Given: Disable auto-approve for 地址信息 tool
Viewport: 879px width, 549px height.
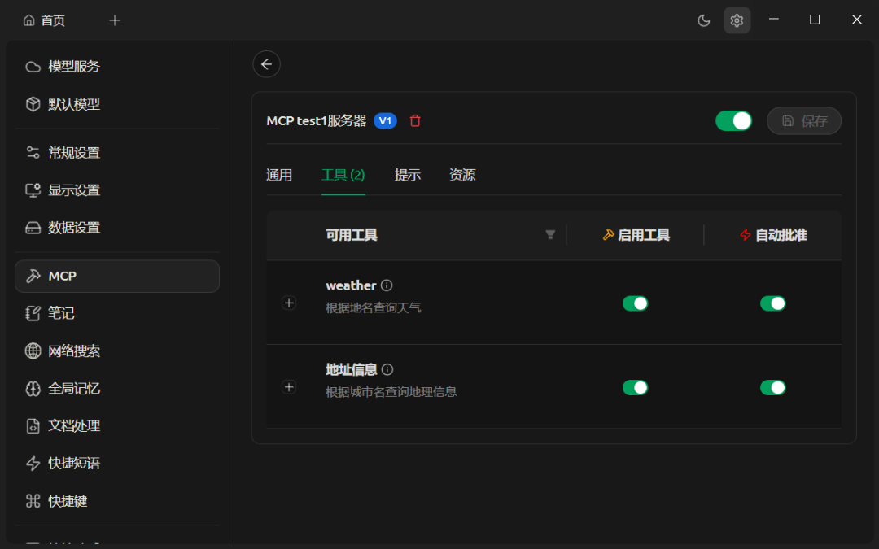Looking at the screenshot, I should (x=772, y=387).
